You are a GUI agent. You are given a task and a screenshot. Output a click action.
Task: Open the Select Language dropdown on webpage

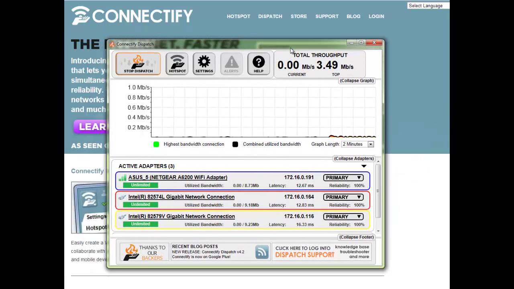[x=428, y=6]
